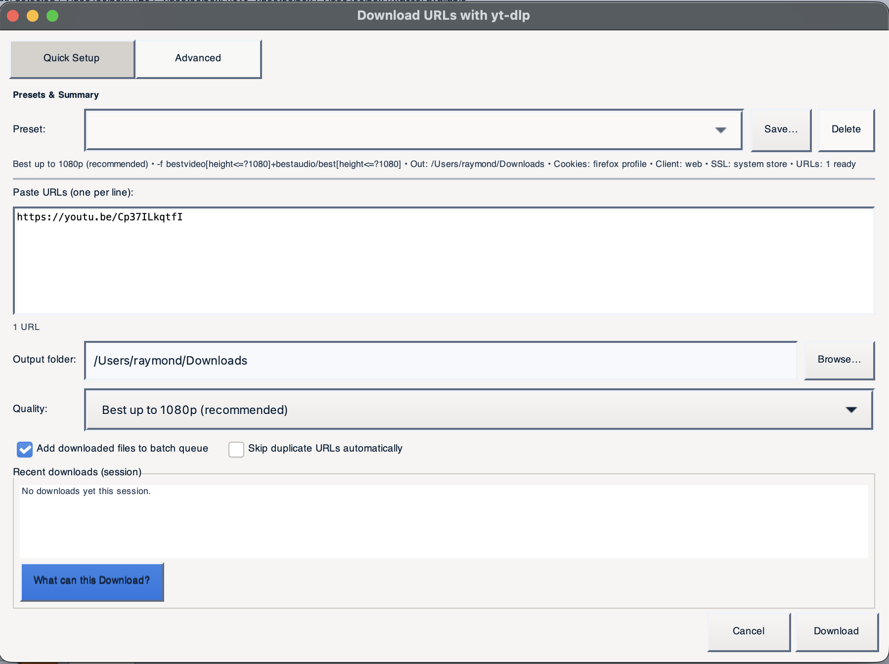This screenshot has width=889, height=664.
Task: Start the download
Action: pyautogui.click(x=836, y=631)
